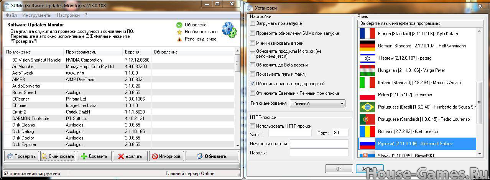Open the ? help menu
This screenshot has width=490, height=180.
point(86,15)
